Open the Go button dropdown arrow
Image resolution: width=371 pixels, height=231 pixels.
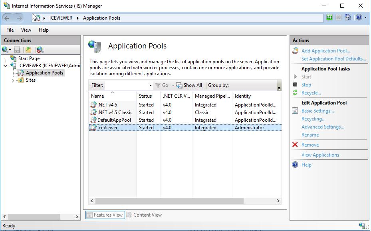(173, 85)
